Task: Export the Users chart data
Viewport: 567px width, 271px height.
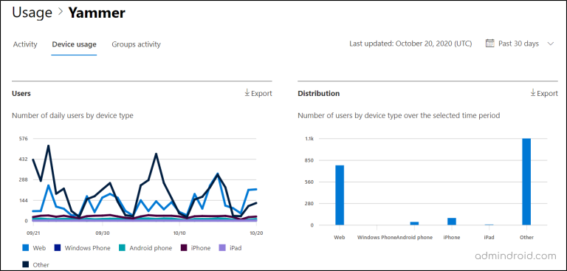Action: coord(258,93)
